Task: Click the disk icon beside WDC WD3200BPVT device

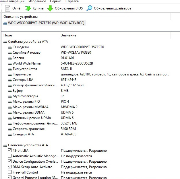Action: click(5, 23)
